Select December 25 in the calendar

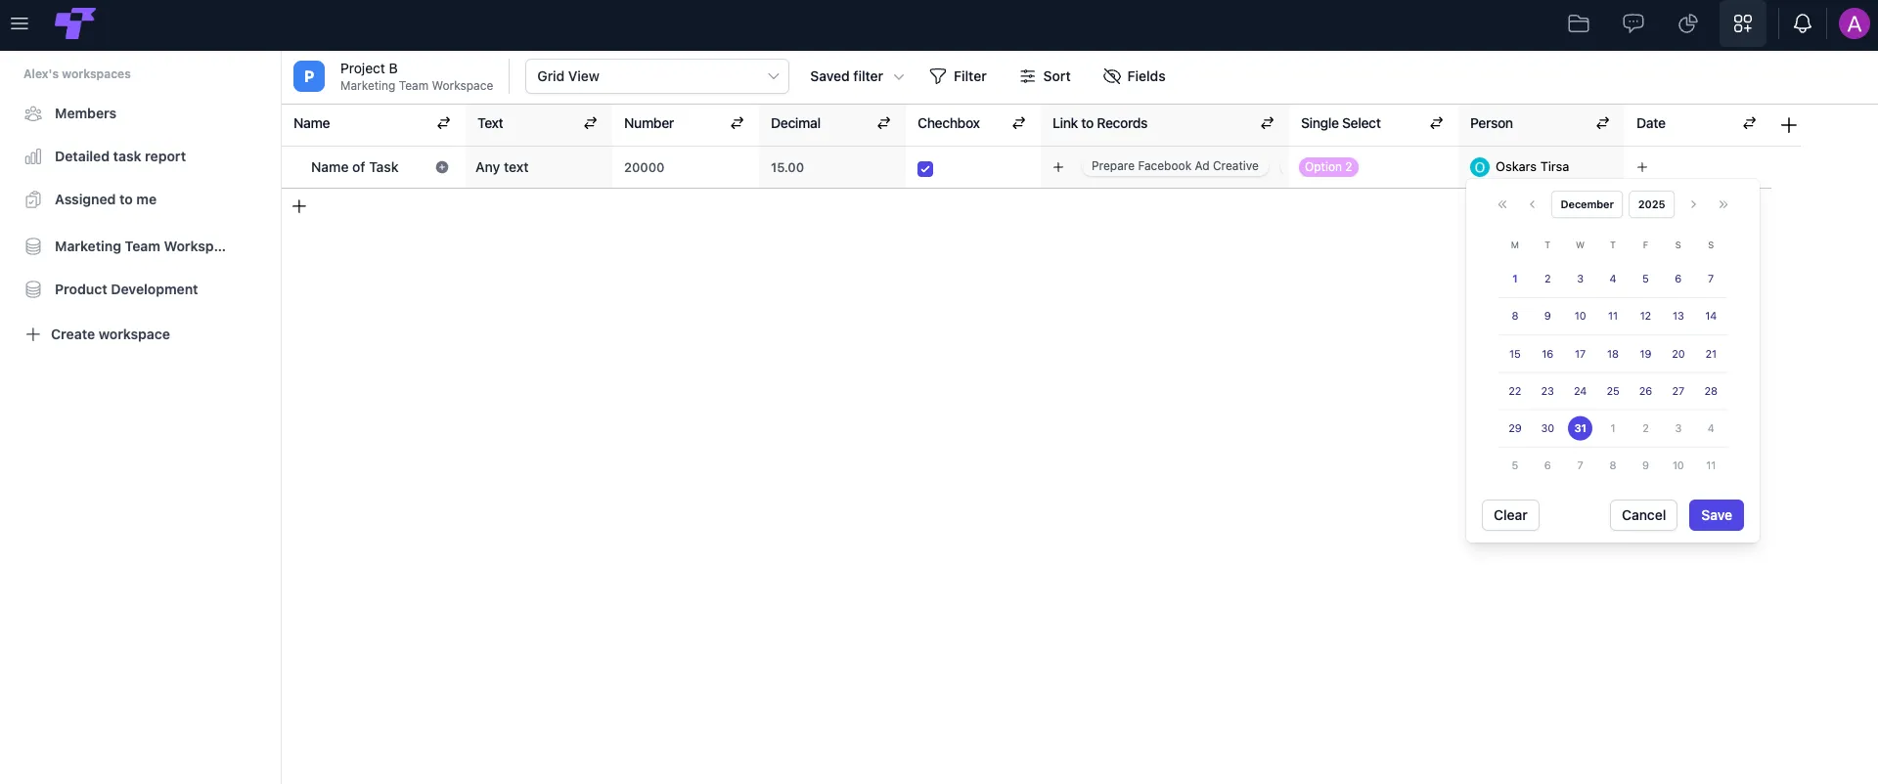click(1613, 391)
